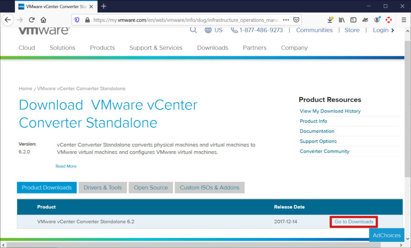Screen dimensions: 411x248
Task: Open the Products navigation menu
Action: point(102,48)
